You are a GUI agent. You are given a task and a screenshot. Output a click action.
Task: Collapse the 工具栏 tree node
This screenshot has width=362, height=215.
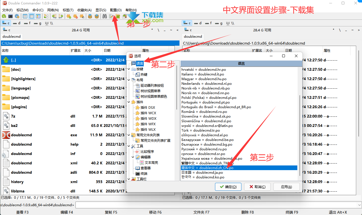129,179
